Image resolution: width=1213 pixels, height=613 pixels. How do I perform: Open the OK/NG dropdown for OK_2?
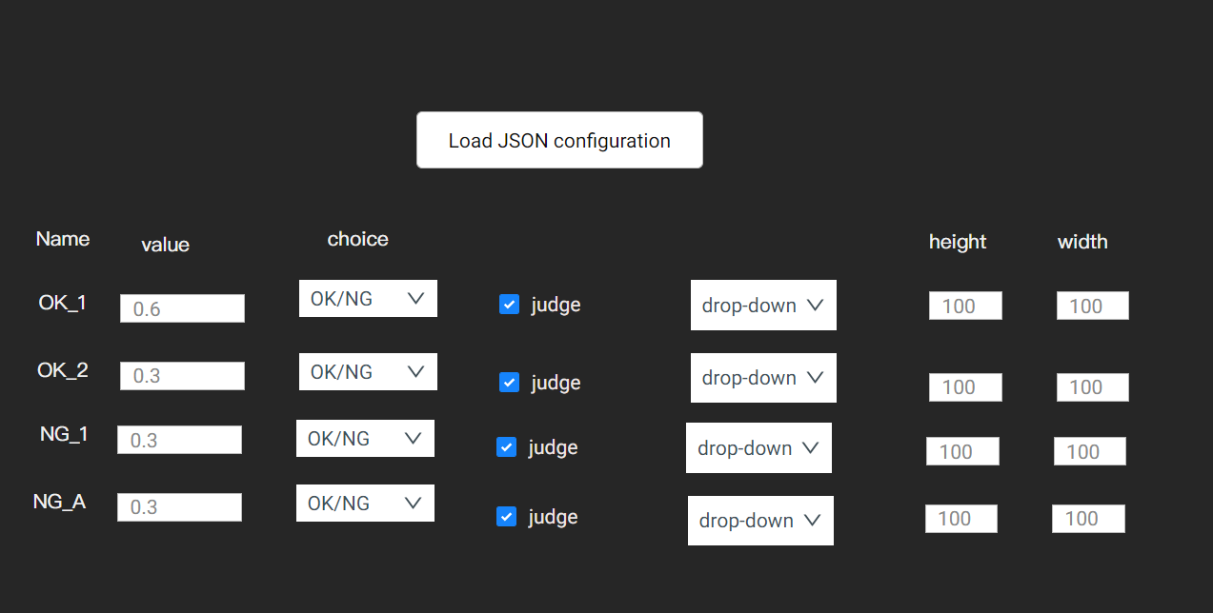click(x=368, y=371)
